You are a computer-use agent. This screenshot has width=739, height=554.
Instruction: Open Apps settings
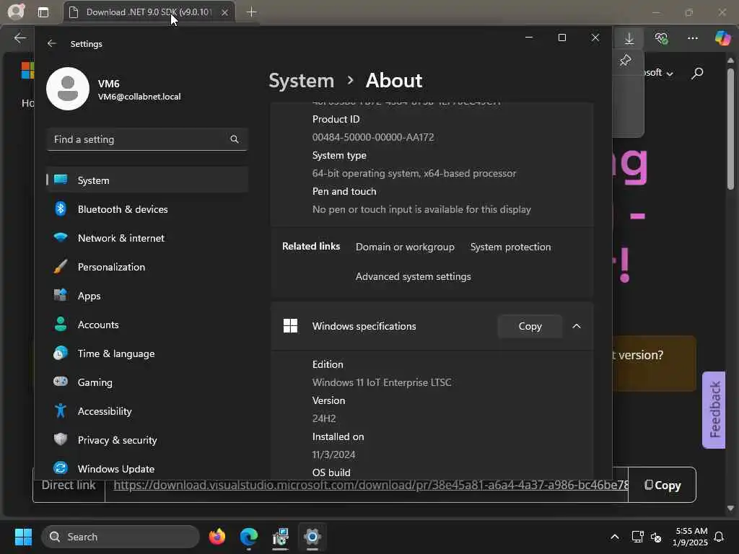pyautogui.click(x=147, y=295)
